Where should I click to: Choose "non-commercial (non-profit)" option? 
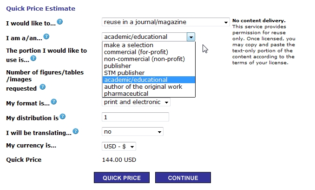[144, 59]
